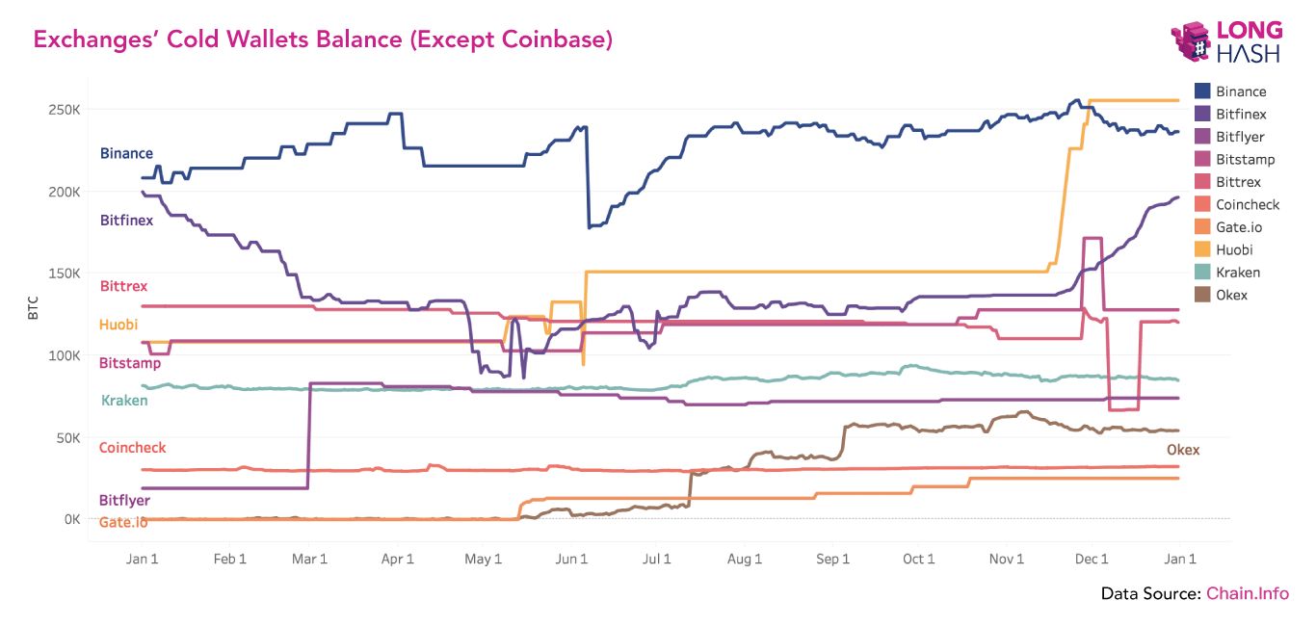The width and height of the screenshot is (1316, 626).
Task: Select the Bitflyer legend color square
Action: coord(1202,137)
